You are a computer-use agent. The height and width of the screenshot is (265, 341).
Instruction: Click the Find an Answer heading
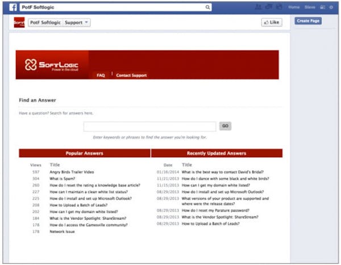tap(38, 100)
